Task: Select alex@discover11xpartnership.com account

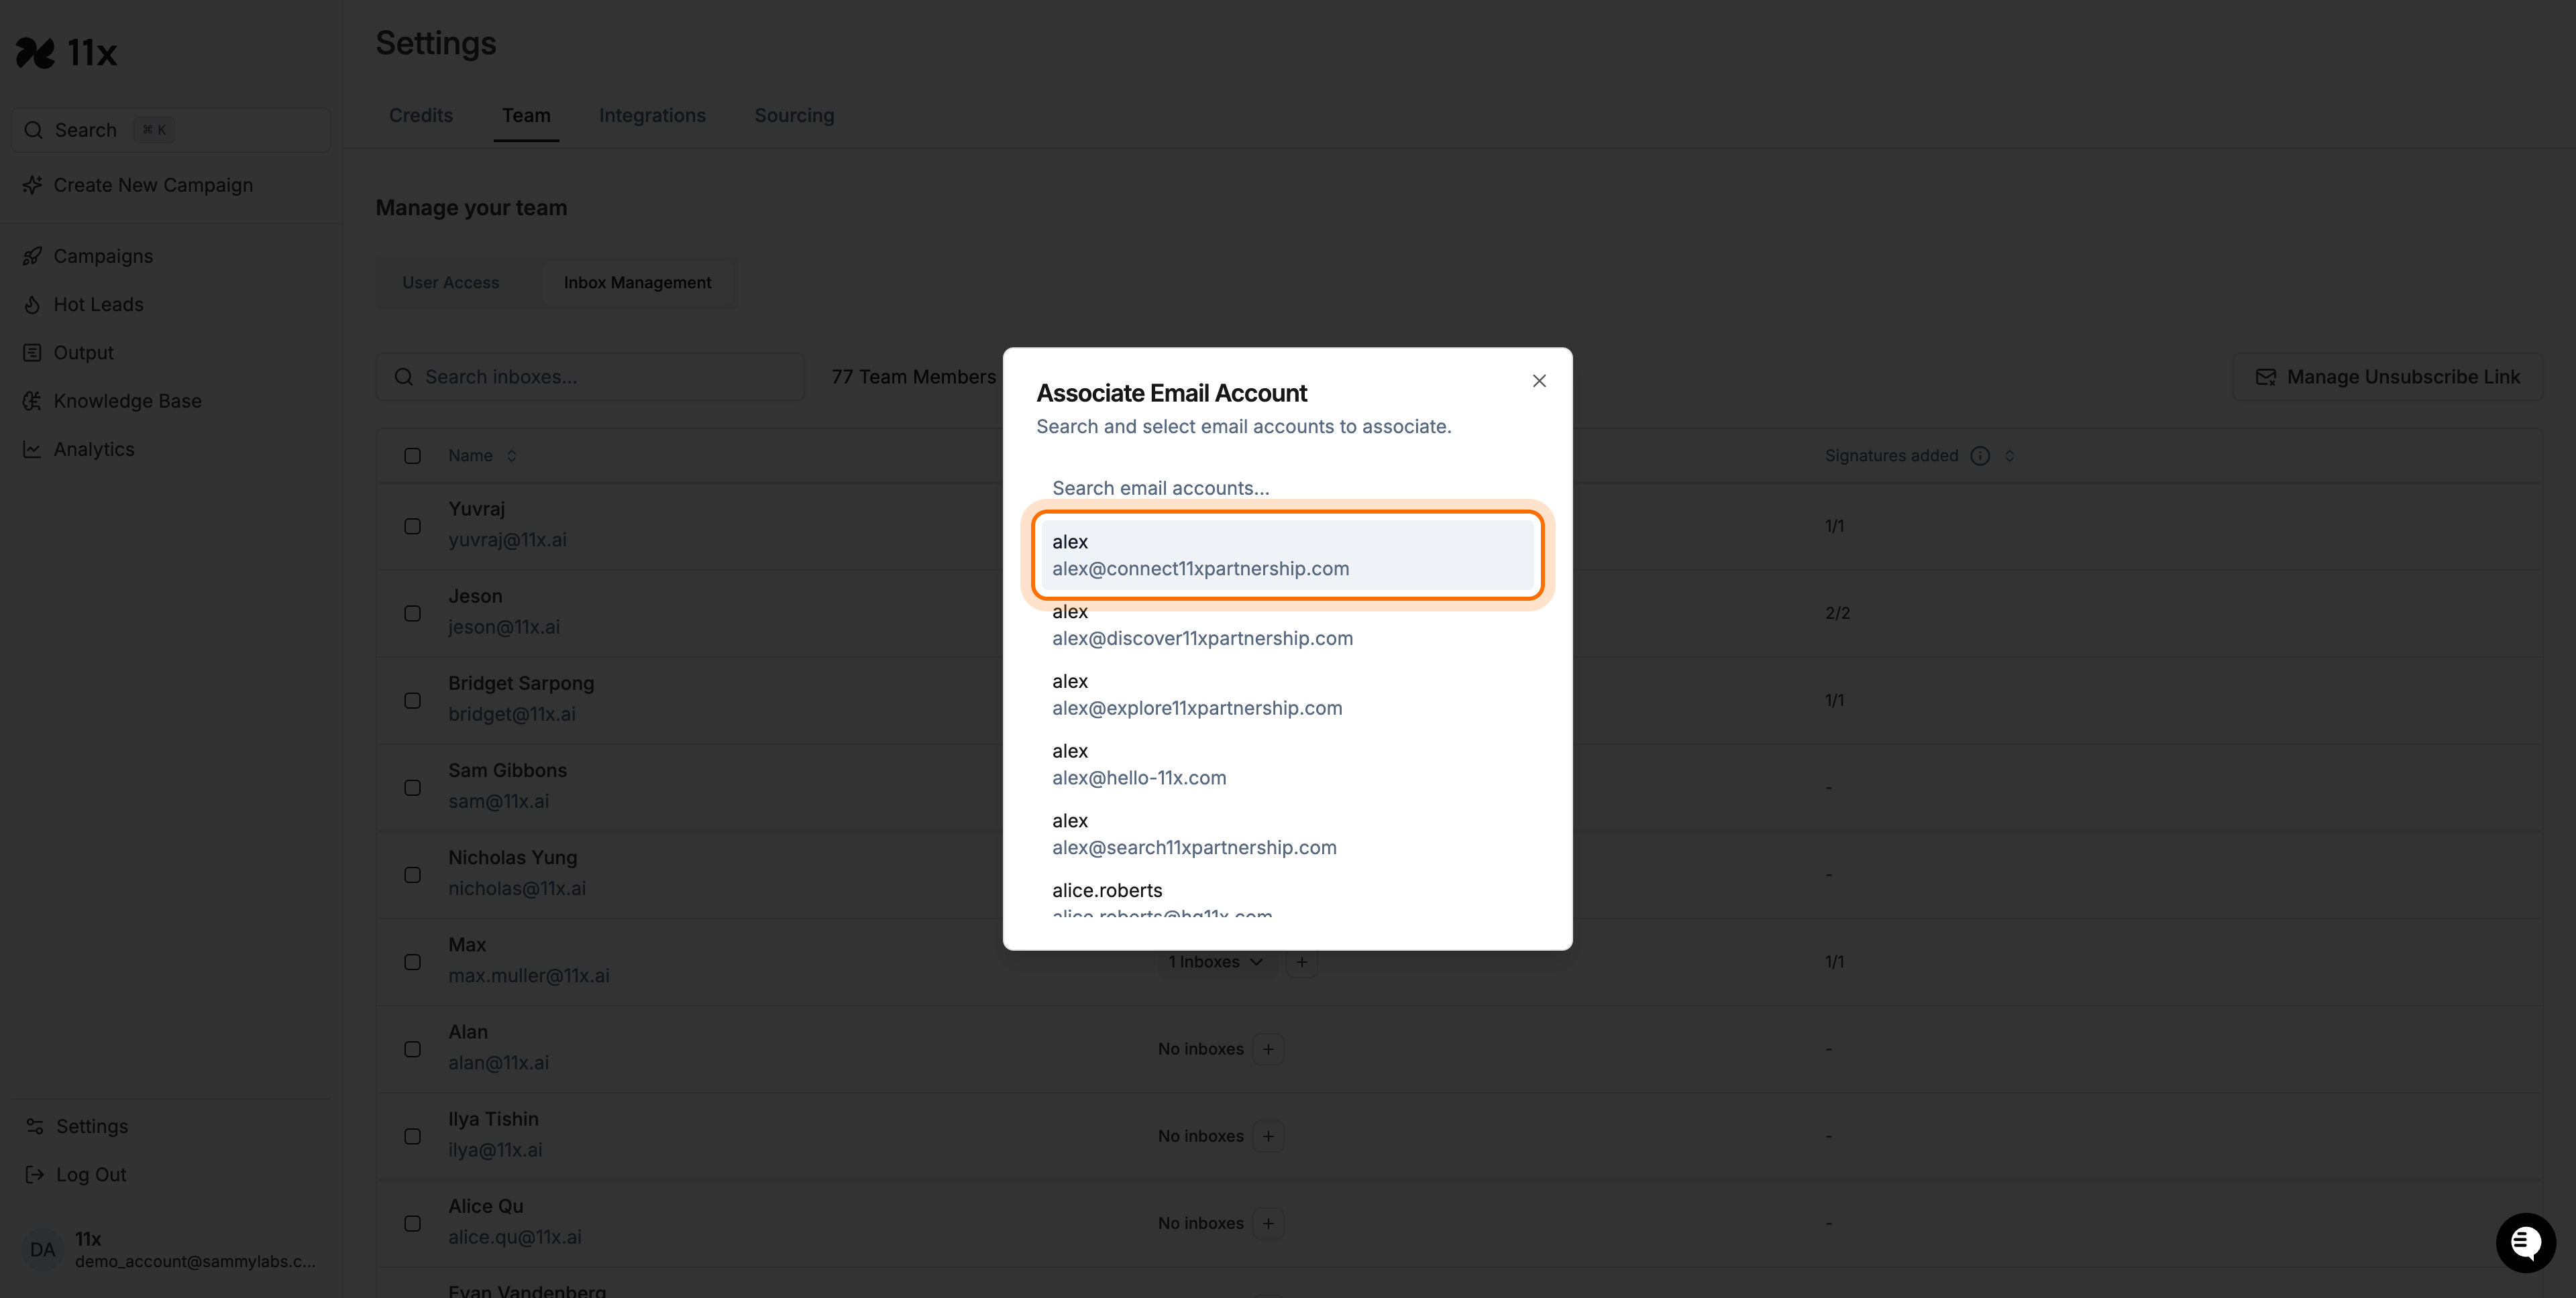Action: (1287, 624)
